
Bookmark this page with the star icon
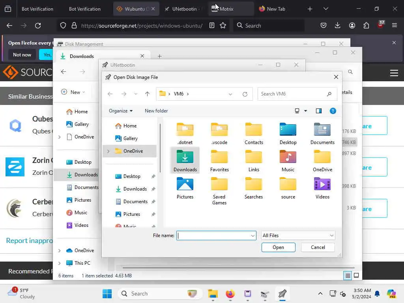point(223,26)
